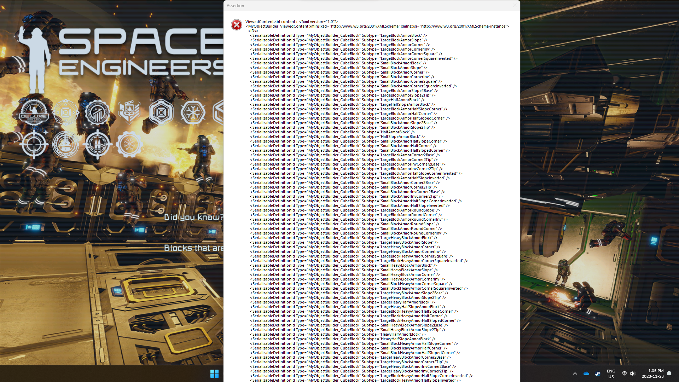Open Steam from the system tray

tap(597, 374)
